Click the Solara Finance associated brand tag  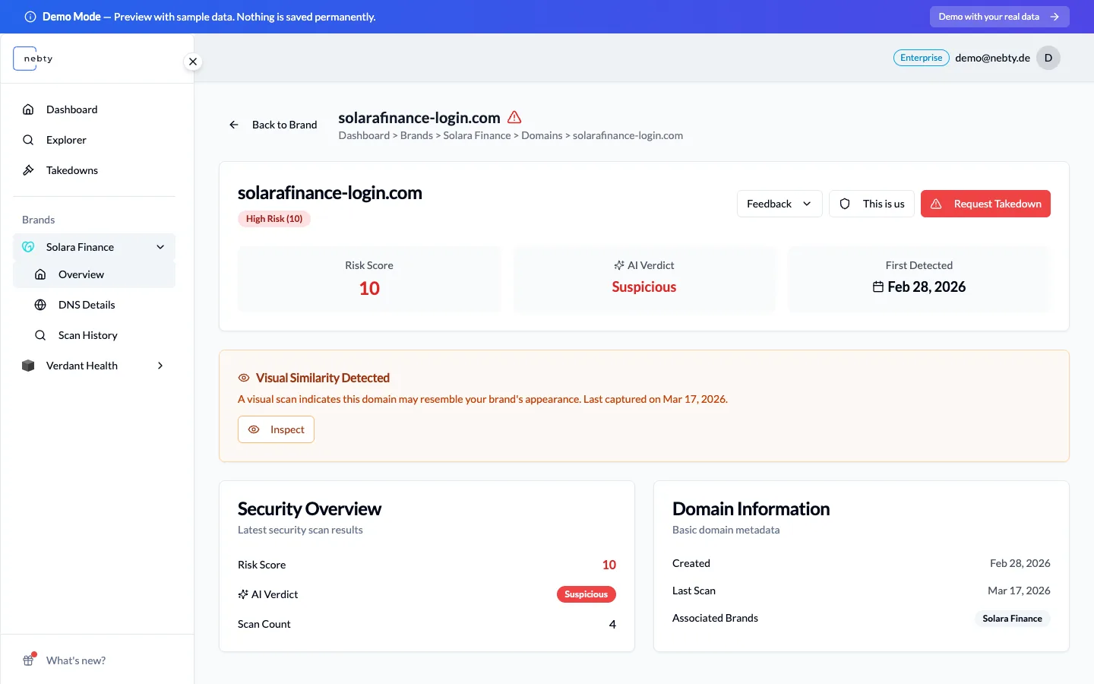click(x=1012, y=619)
